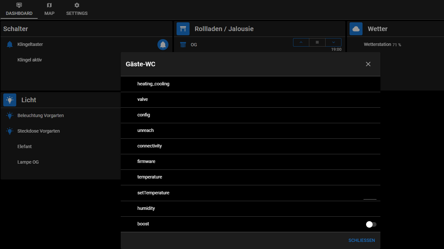The width and height of the screenshot is (444, 249).
Task: Click the Wetter cloud icon
Action: [x=356, y=29]
